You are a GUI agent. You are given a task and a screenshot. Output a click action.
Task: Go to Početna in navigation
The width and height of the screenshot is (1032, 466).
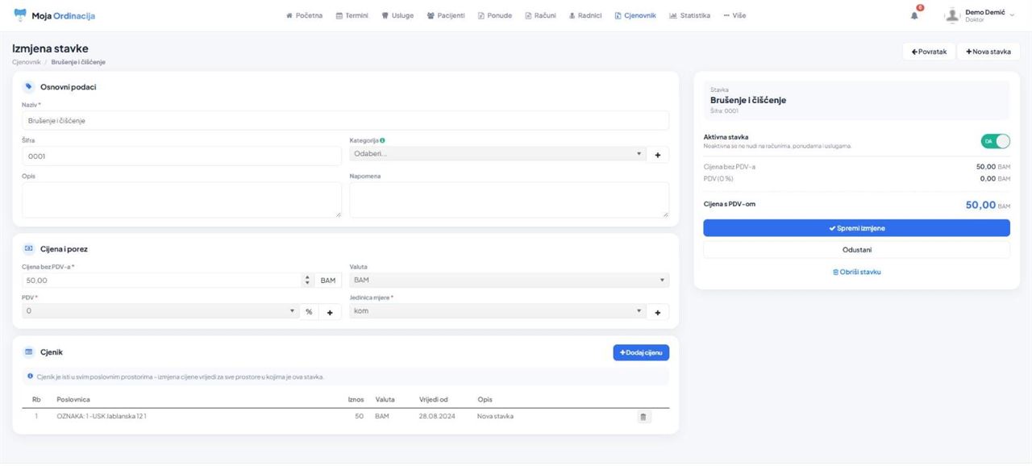[304, 15]
